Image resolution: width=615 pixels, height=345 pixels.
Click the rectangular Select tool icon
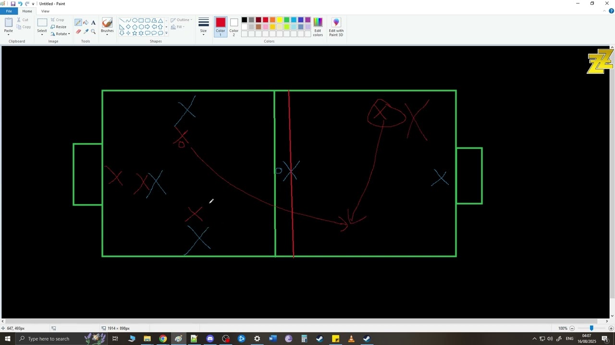pos(42,23)
